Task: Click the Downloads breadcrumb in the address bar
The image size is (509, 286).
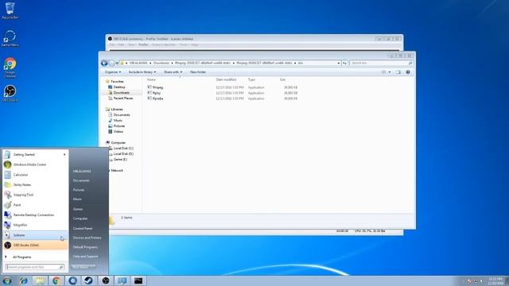Action: (x=161, y=63)
